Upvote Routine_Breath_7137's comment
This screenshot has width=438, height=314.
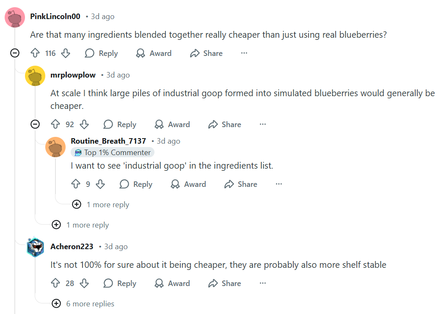pos(76,184)
